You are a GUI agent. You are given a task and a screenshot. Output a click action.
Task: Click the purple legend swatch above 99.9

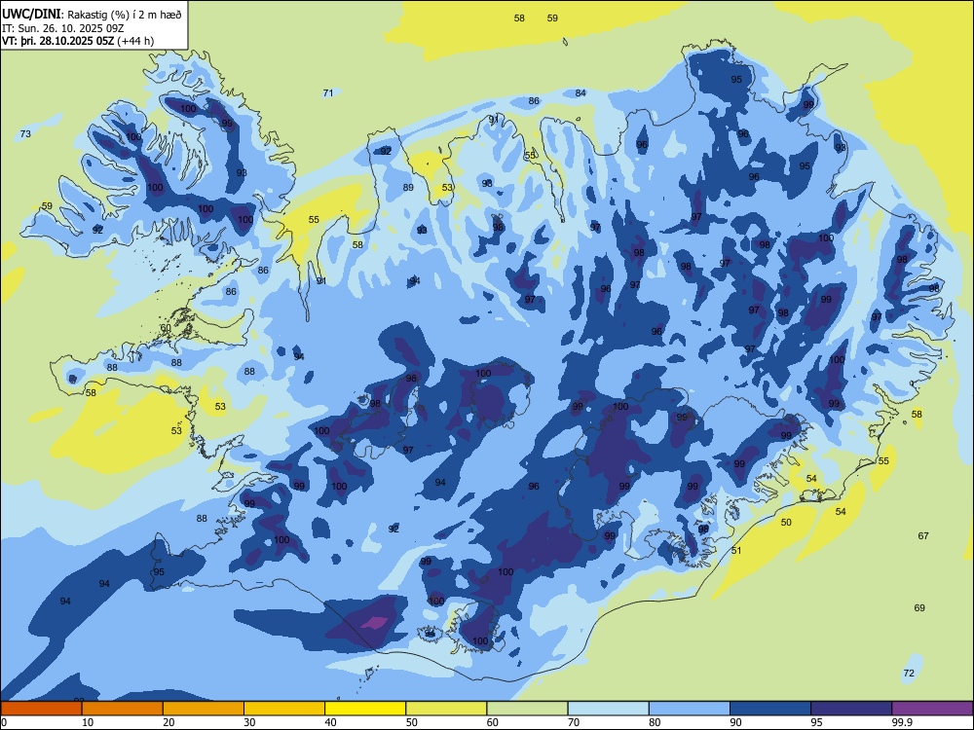tap(932, 709)
